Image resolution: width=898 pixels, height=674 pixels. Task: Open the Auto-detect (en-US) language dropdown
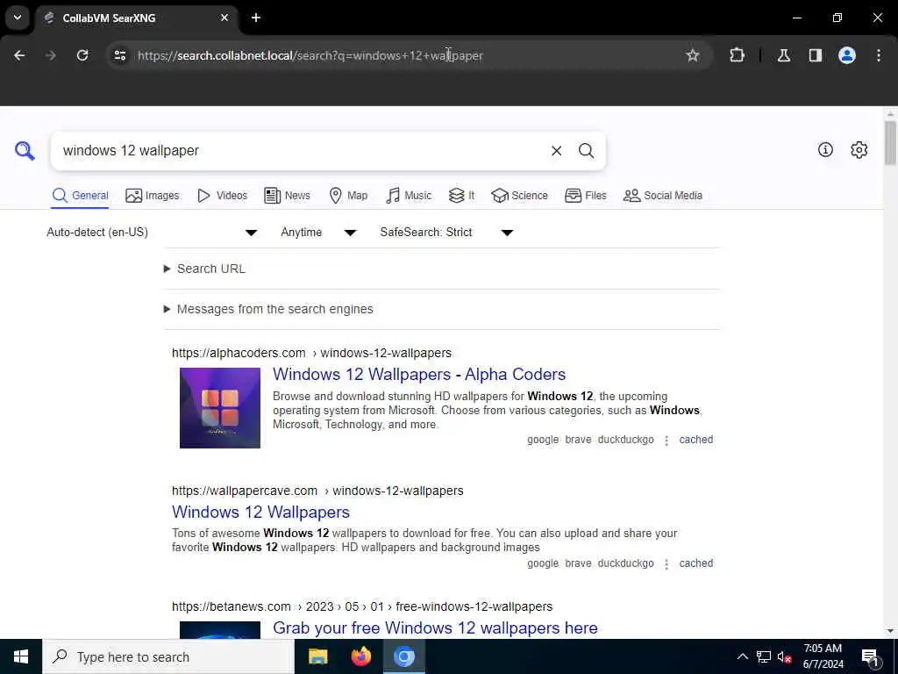tap(152, 232)
